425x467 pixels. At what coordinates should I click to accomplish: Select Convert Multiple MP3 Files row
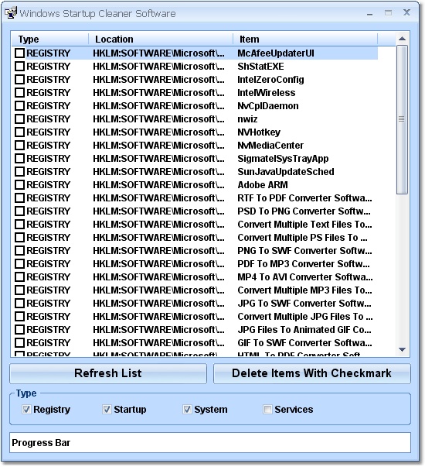pos(195,290)
